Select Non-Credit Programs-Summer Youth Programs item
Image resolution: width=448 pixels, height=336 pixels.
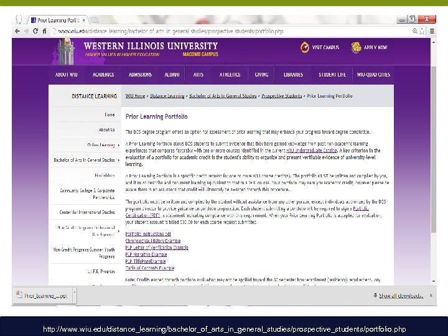(x=84, y=253)
